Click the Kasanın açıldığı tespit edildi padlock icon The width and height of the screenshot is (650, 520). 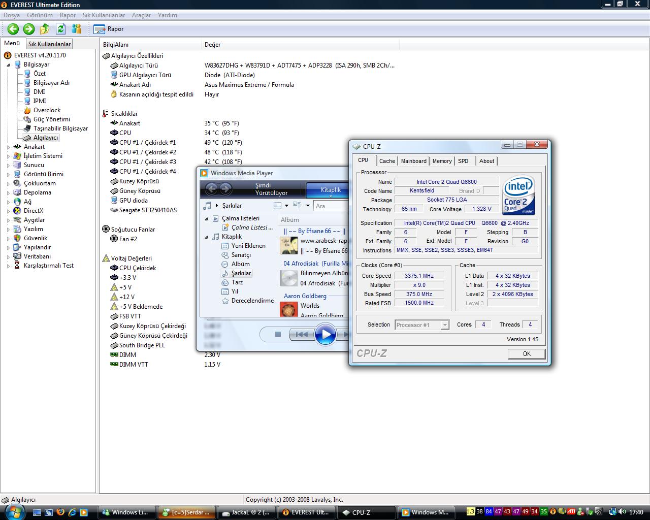(x=114, y=94)
